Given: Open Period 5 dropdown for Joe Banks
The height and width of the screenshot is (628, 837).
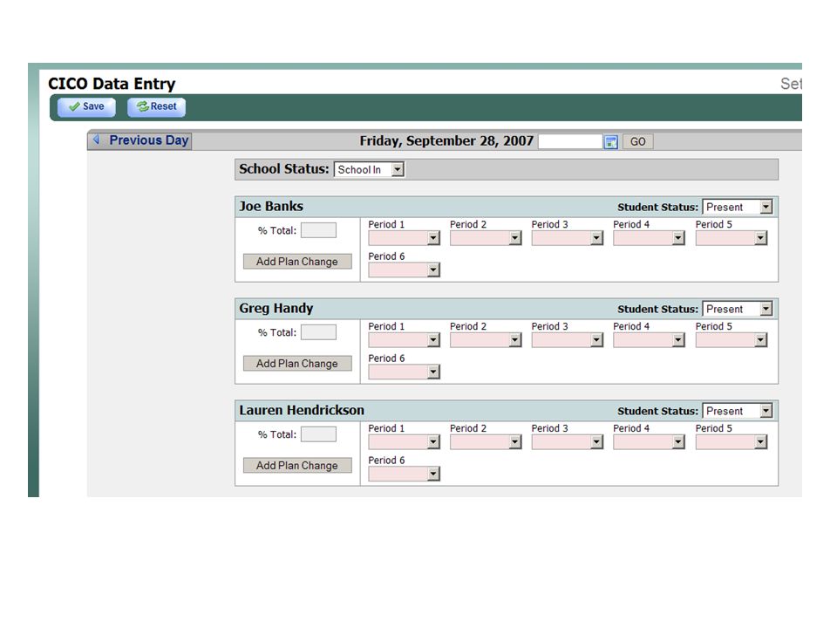Looking at the screenshot, I should (732, 238).
